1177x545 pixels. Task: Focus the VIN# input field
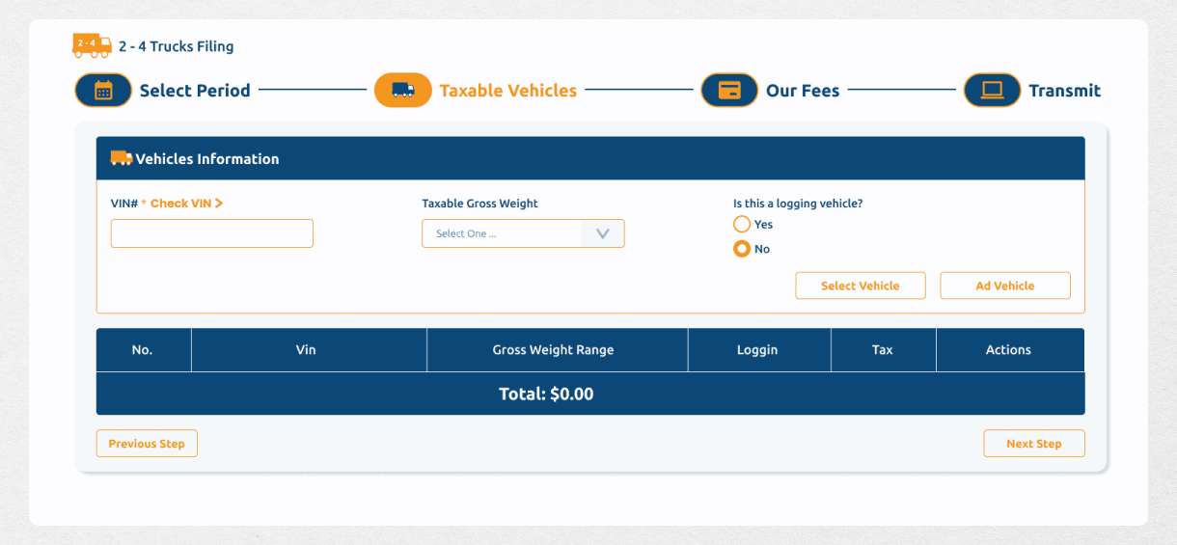[x=212, y=233]
